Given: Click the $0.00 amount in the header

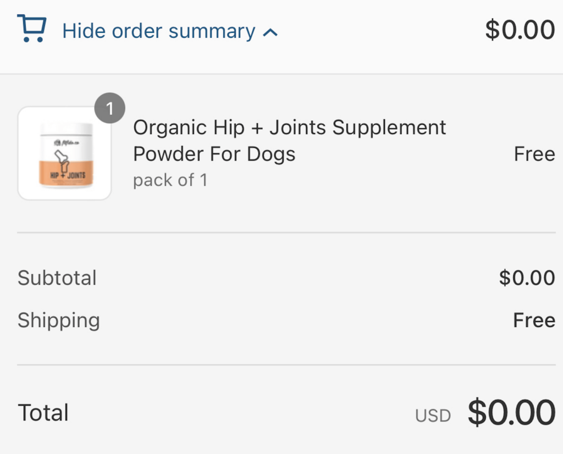Looking at the screenshot, I should click(520, 30).
